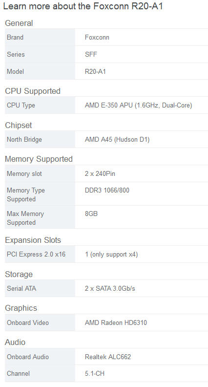
Task: Select the General section header
Action: [x=19, y=23]
